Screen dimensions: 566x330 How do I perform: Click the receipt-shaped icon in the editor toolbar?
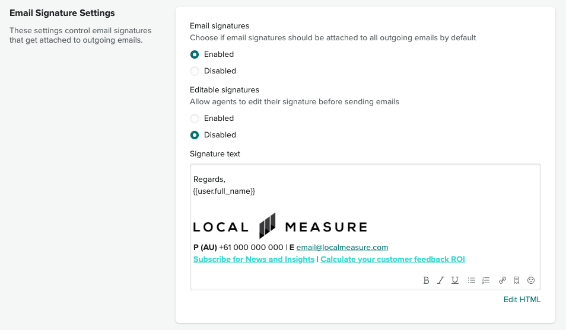click(517, 280)
